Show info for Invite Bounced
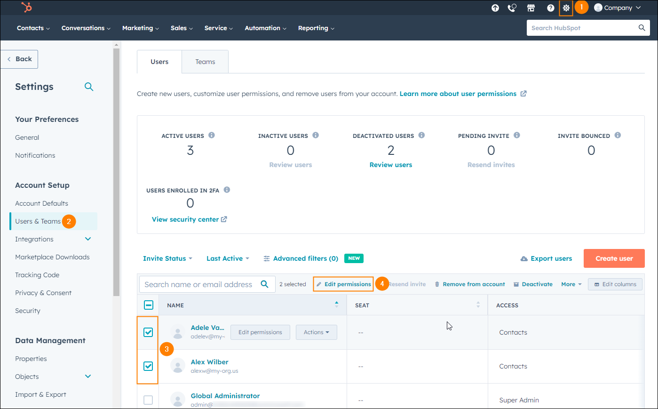The height and width of the screenshot is (409, 658). [x=618, y=135]
